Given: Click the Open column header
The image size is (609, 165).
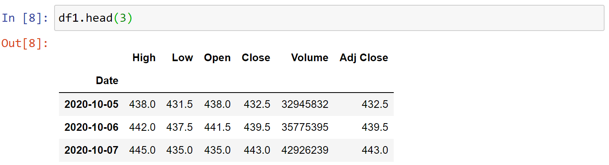Looking at the screenshot, I should pyautogui.click(x=217, y=58).
